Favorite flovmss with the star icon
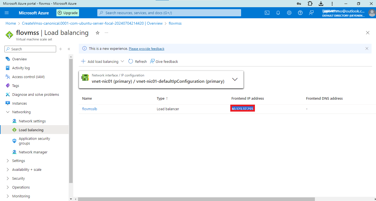The height and width of the screenshot is (201, 376). click(97, 33)
